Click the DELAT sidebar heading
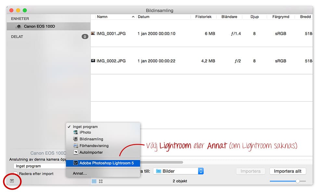The width and height of the screenshot is (325, 194). pos(17,37)
